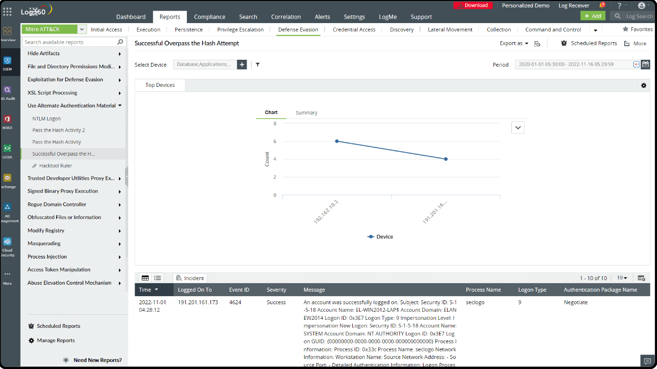Image resolution: width=657 pixels, height=369 pixels.
Task: Open the calendar icon for Period
Action: click(645, 64)
